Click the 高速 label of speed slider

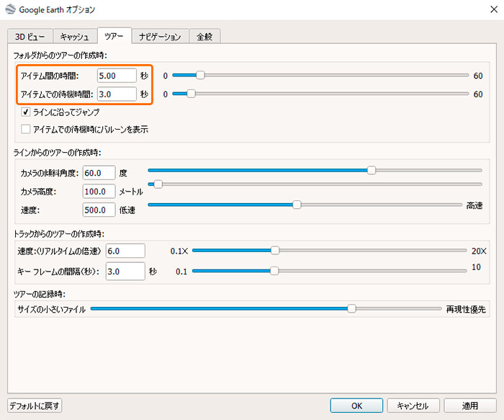click(474, 205)
